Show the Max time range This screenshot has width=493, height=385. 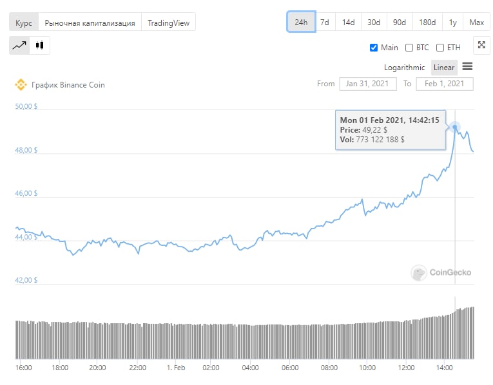tap(476, 23)
